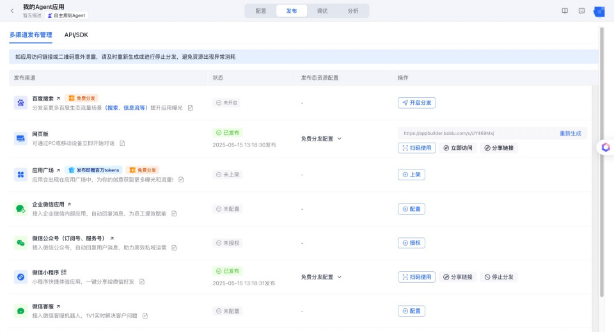Click the 2025-05-15 13:18:31发布 timestamp
The image size is (614, 332).
point(244,283)
